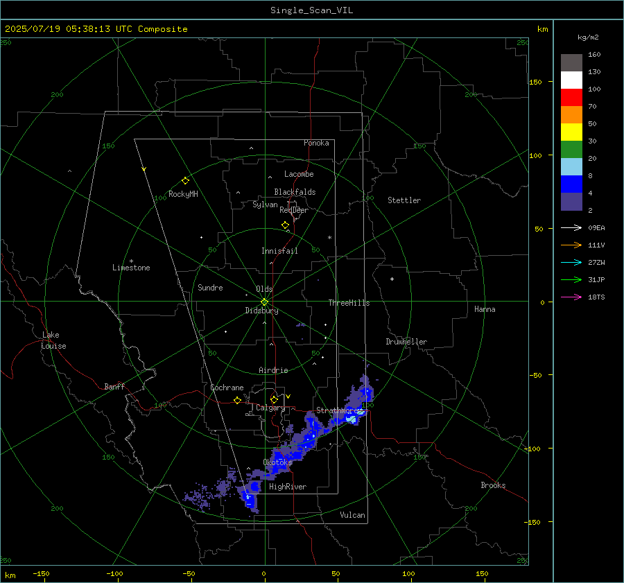The width and height of the screenshot is (624, 583).
Task: Click the 18TS legend label
Action: click(x=596, y=297)
